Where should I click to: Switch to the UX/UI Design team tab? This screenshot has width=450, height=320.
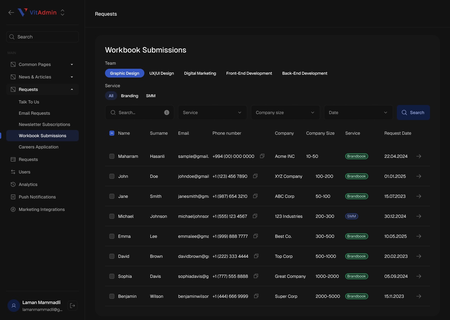coord(162,73)
